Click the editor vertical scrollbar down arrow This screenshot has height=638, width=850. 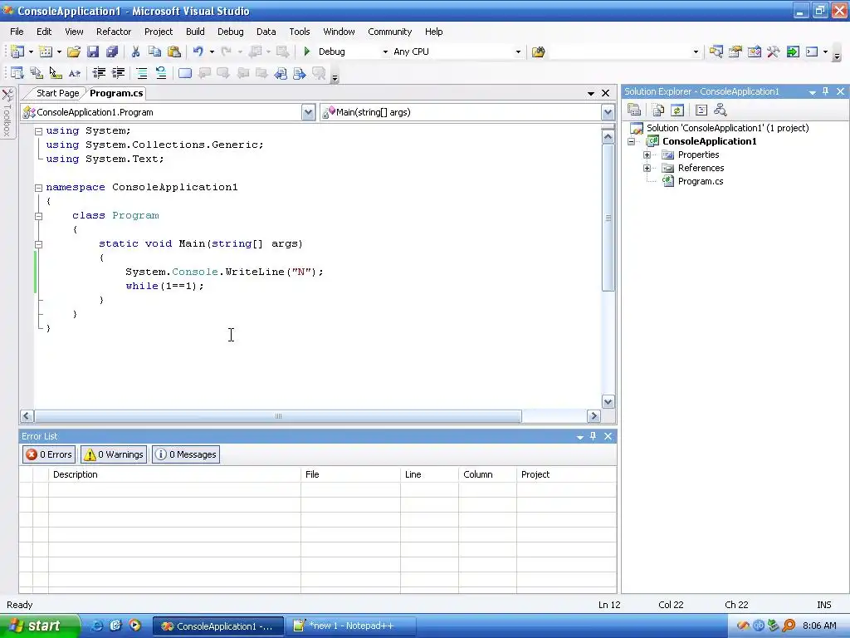608,401
